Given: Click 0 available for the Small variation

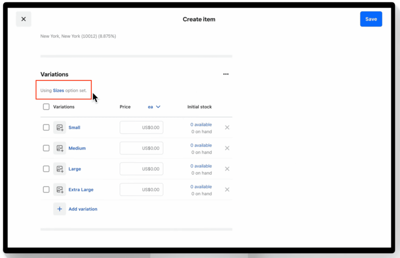Looking at the screenshot, I should 201,124.
